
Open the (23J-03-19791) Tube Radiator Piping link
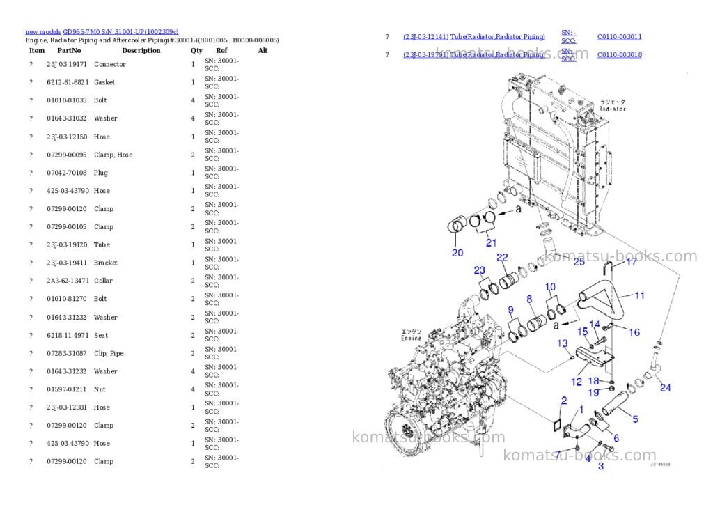click(473, 54)
